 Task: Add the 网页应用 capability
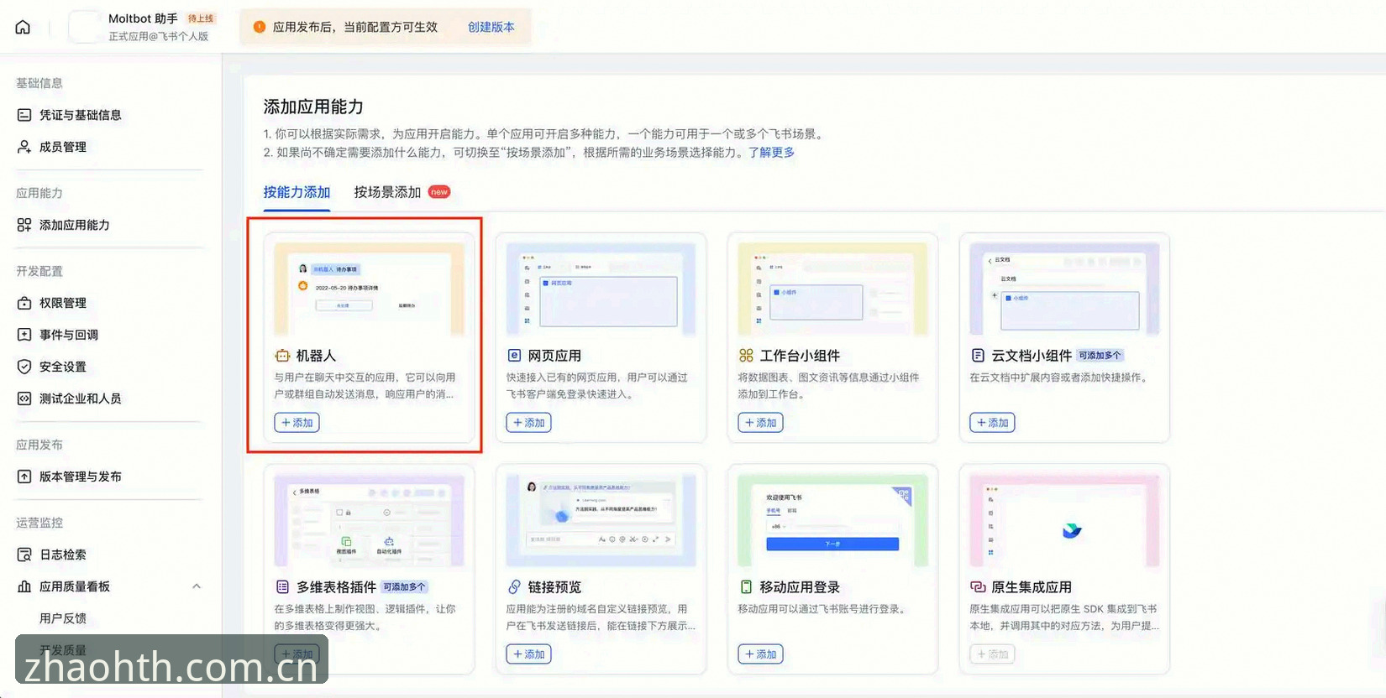click(x=528, y=423)
